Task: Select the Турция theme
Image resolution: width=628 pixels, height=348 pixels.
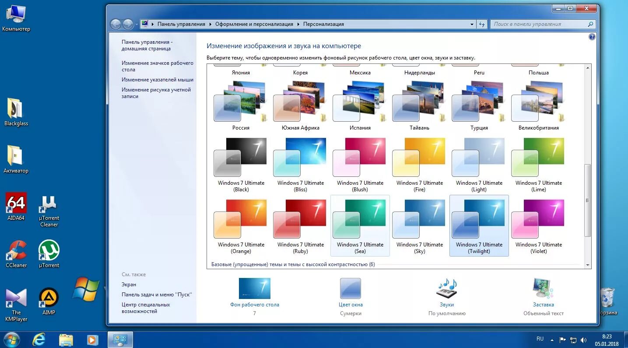Action: [x=479, y=106]
